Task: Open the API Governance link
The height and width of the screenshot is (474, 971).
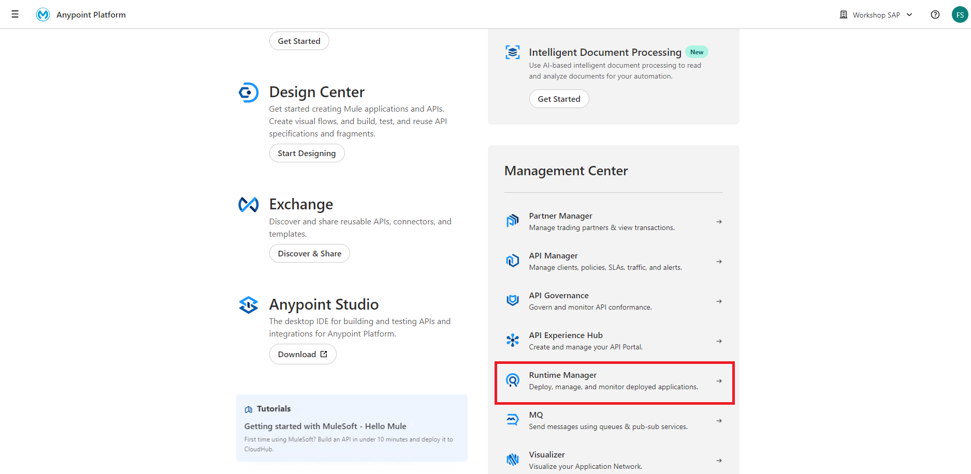Action: click(x=559, y=295)
